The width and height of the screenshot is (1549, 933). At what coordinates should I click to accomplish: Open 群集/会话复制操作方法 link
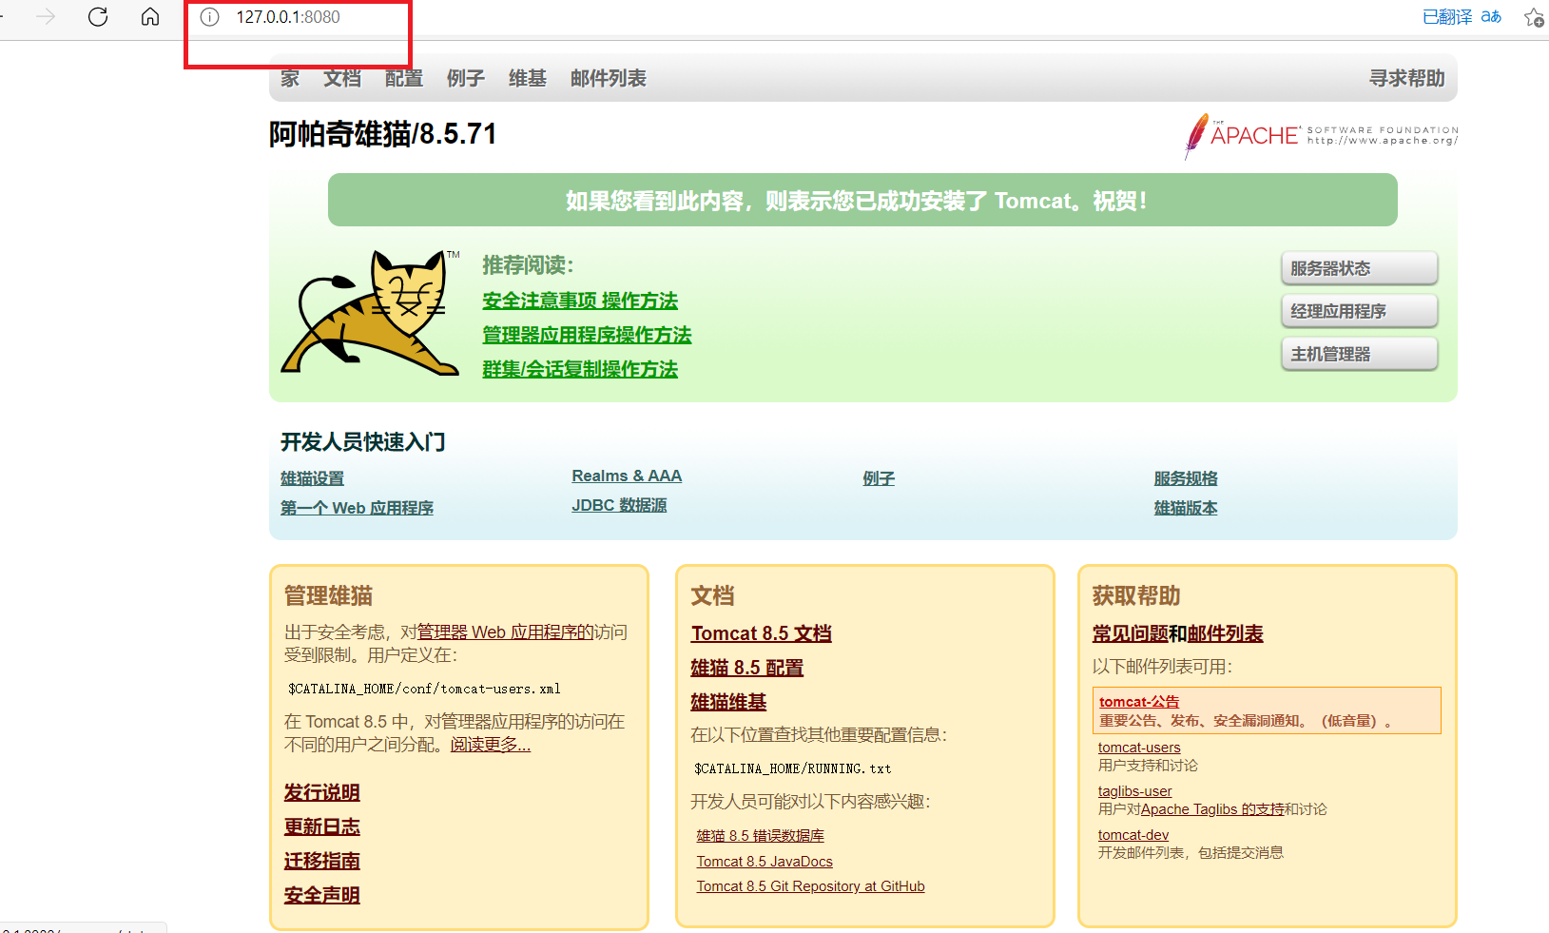tap(580, 369)
